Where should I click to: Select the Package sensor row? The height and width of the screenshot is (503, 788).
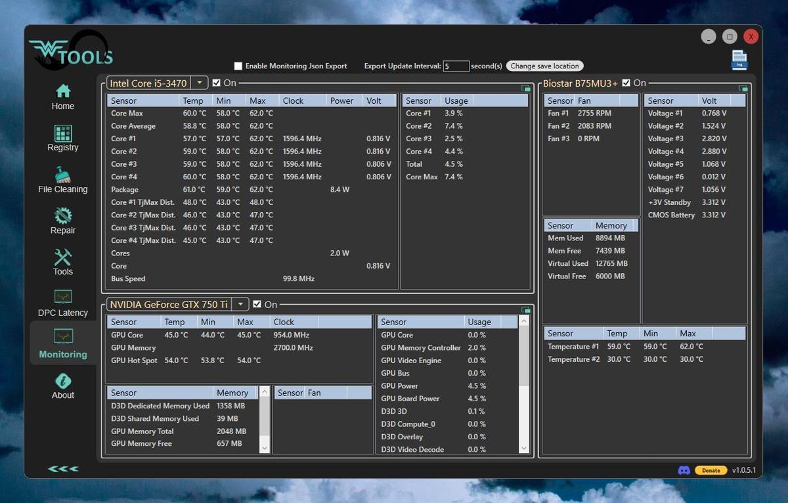click(x=252, y=189)
